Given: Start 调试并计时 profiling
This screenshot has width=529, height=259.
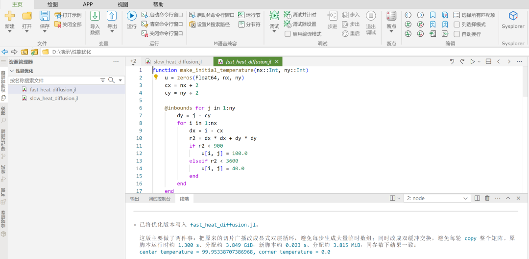Looking at the screenshot, I should pyautogui.click(x=300, y=15).
